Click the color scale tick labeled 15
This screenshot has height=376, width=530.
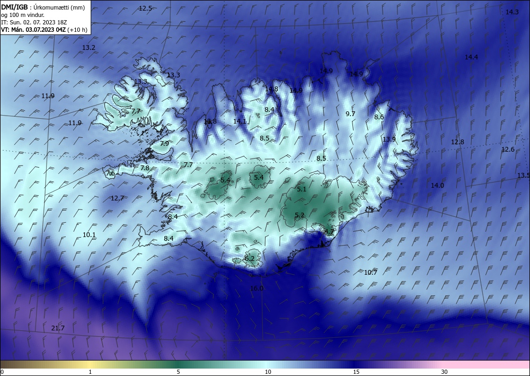[x=356, y=372]
